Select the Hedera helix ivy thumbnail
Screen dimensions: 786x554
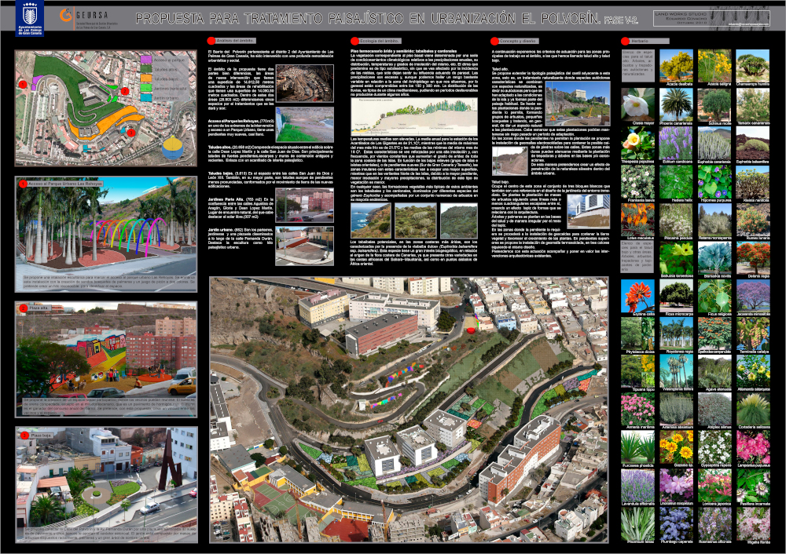coord(676,181)
